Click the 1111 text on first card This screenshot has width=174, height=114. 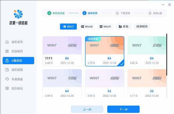click(49, 58)
